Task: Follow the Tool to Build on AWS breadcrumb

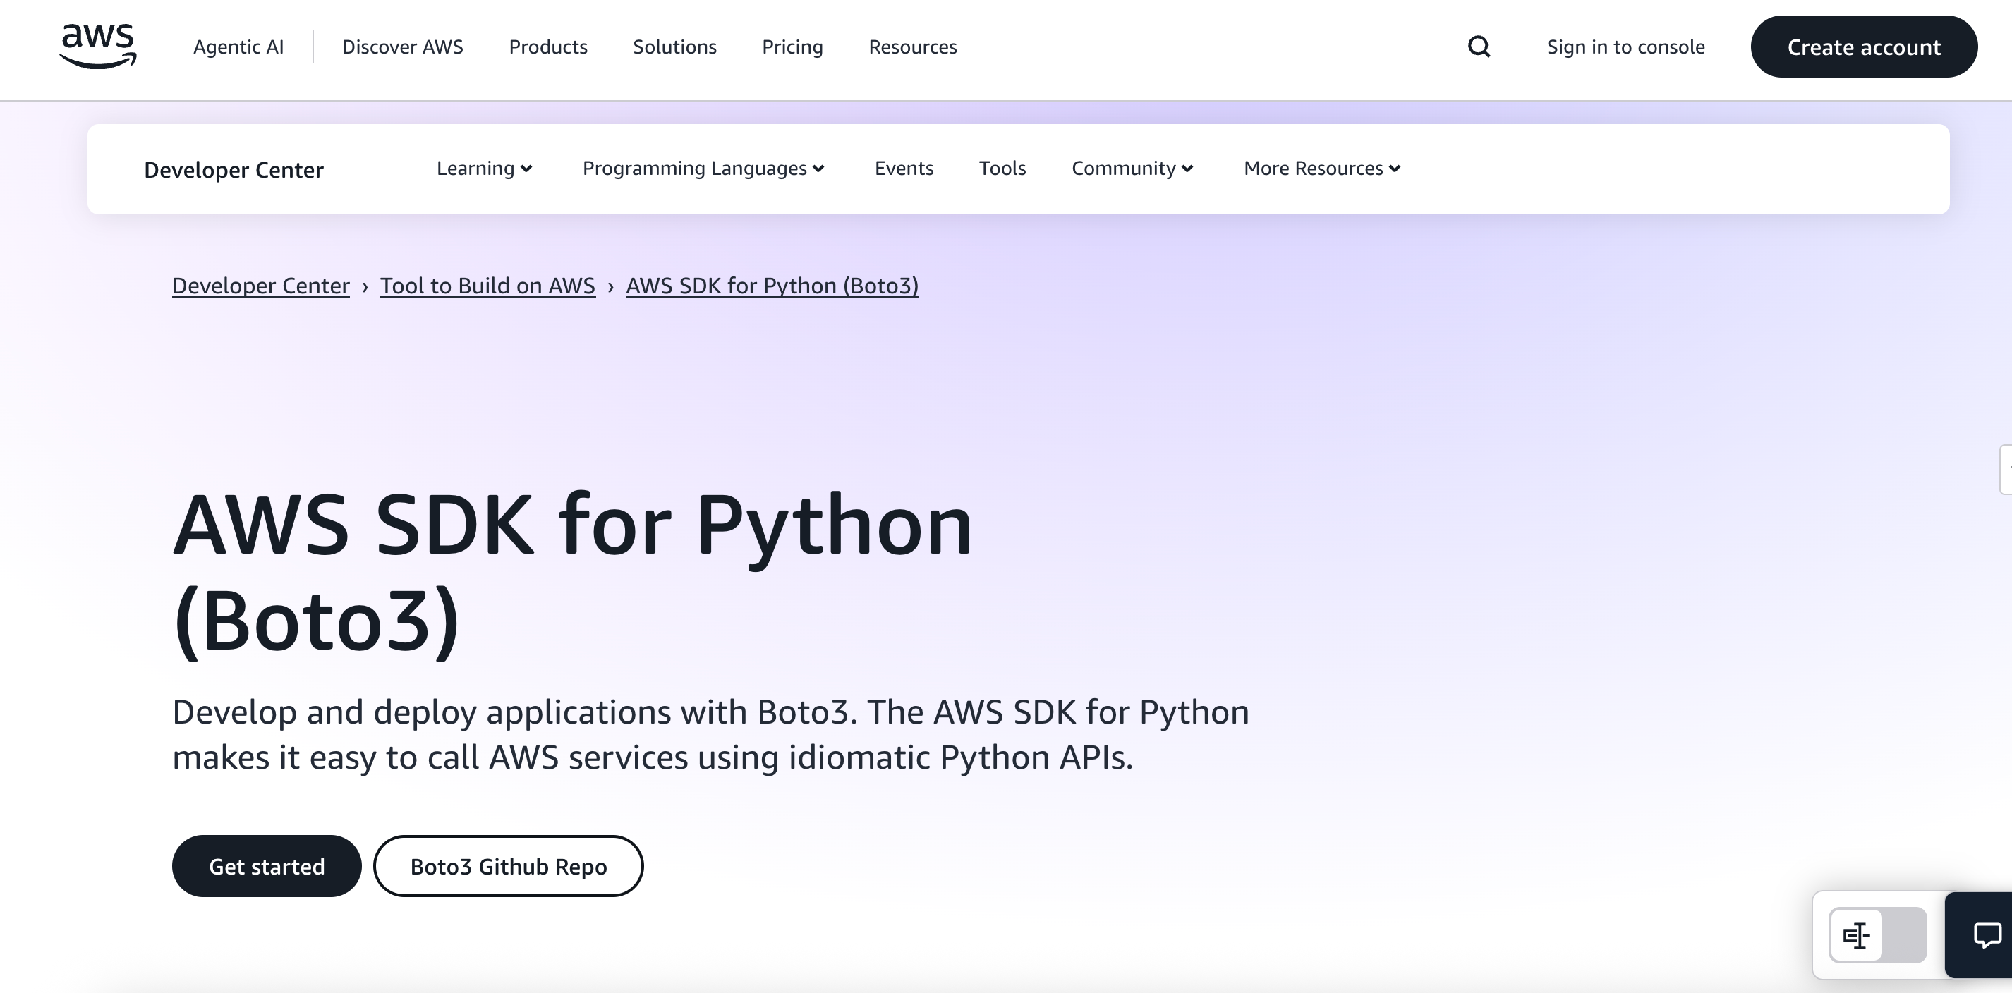Action: tap(487, 286)
